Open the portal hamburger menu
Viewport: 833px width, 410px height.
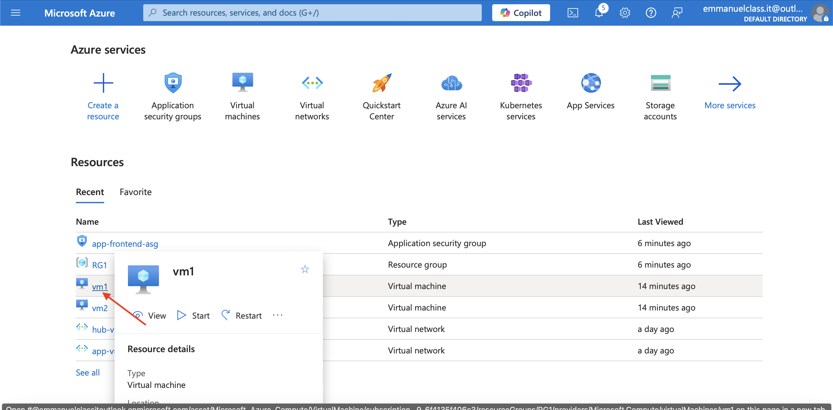[x=16, y=13]
